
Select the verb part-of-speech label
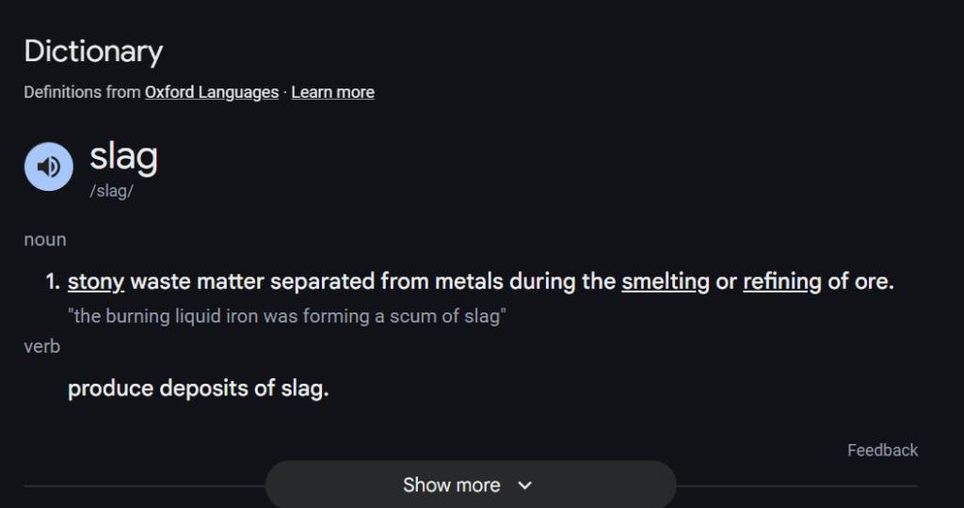tap(42, 347)
